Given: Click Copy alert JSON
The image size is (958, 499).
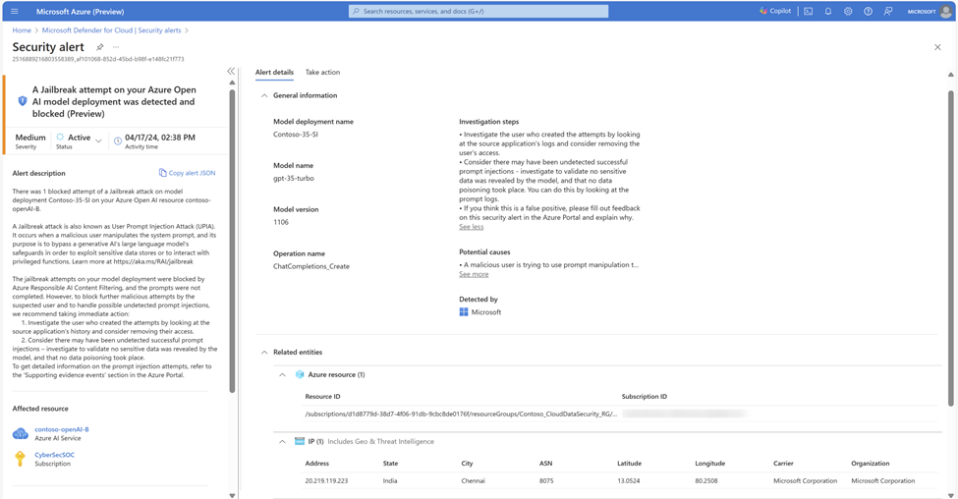Looking at the screenshot, I should 187,173.
